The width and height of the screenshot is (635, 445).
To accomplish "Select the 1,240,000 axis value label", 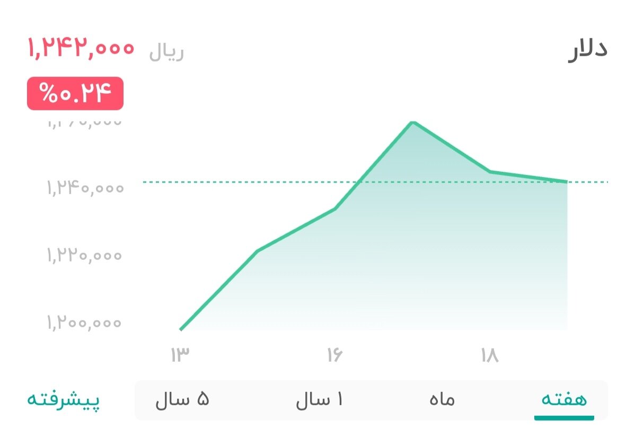I will pos(85,187).
